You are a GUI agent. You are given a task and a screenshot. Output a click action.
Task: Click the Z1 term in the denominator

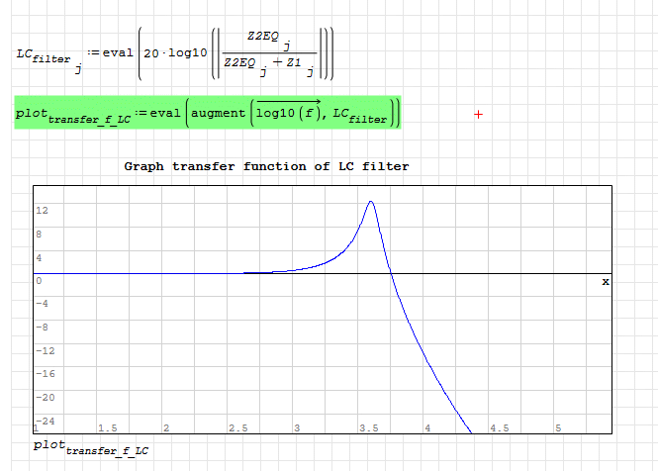300,63
